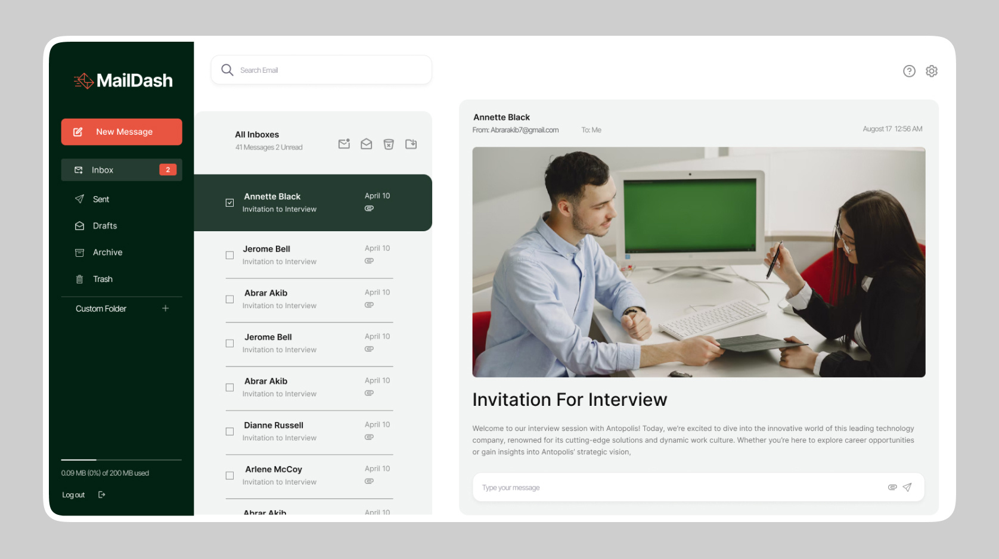This screenshot has width=999, height=559.
Task: Go to the Sent folder
Action: tap(101, 199)
